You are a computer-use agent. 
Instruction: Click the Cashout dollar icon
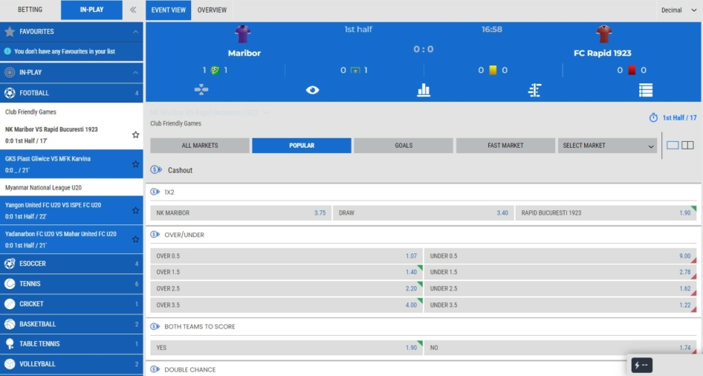[x=156, y=170]
